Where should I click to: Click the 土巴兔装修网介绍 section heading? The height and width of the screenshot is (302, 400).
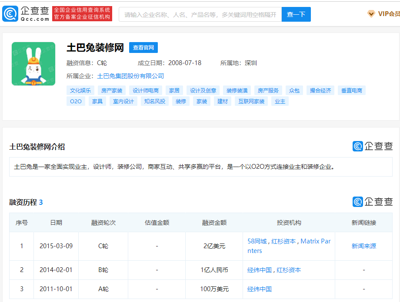coord(37,147)
